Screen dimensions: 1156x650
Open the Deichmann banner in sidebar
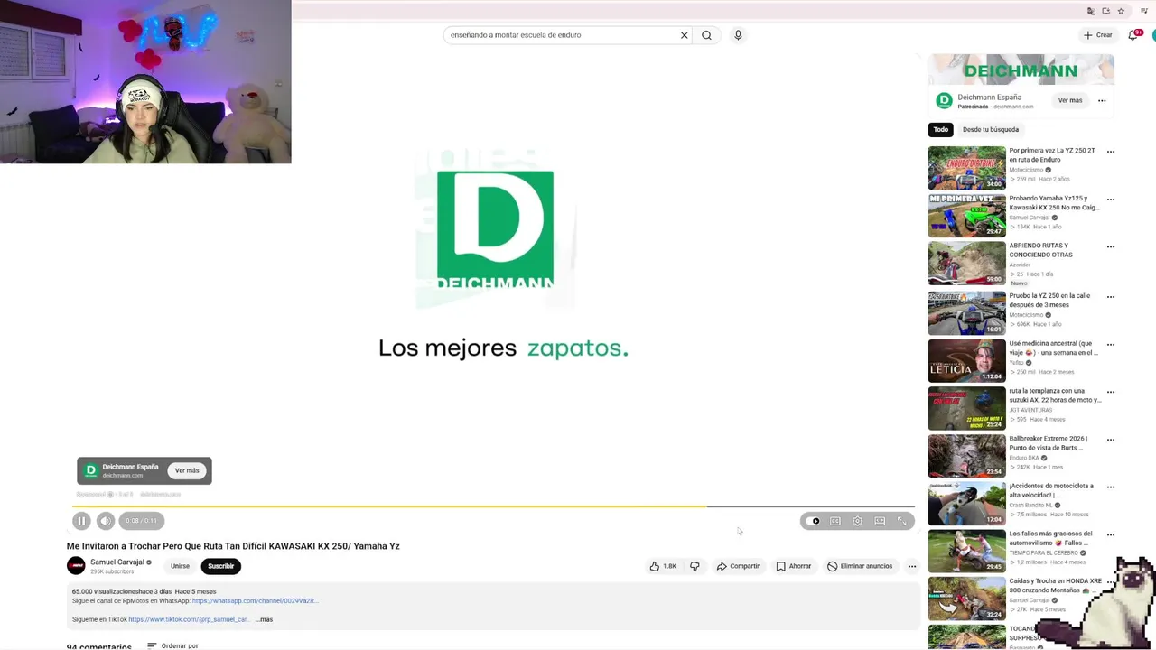point(1021,70)
